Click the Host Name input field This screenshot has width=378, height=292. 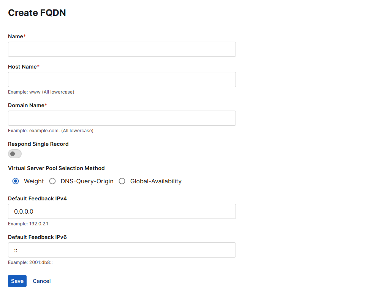[x=122, y=80]
